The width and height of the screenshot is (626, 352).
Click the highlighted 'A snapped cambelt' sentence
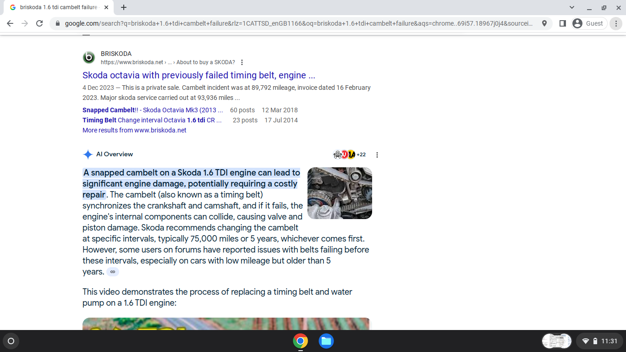pos(192,184)
